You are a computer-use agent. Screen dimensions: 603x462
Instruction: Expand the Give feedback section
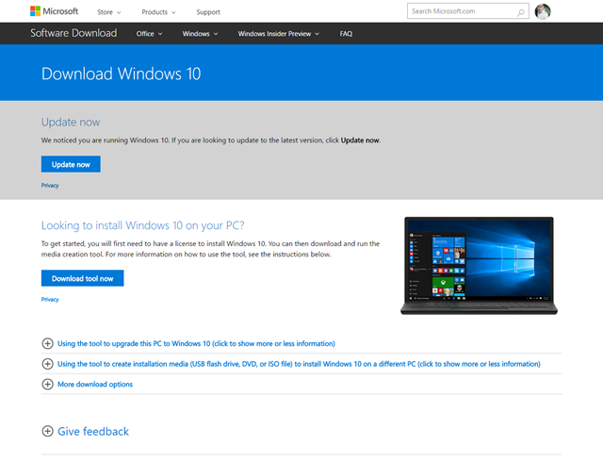click(x=93, y=431)
